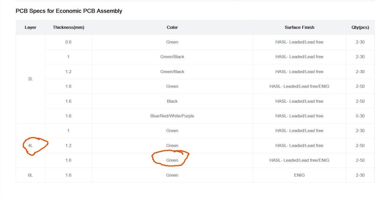Click the 6L row 2-30 quantity cell
Image resolution: width=390 pixels, height=198 pixels.
click(x=360, y=175)
